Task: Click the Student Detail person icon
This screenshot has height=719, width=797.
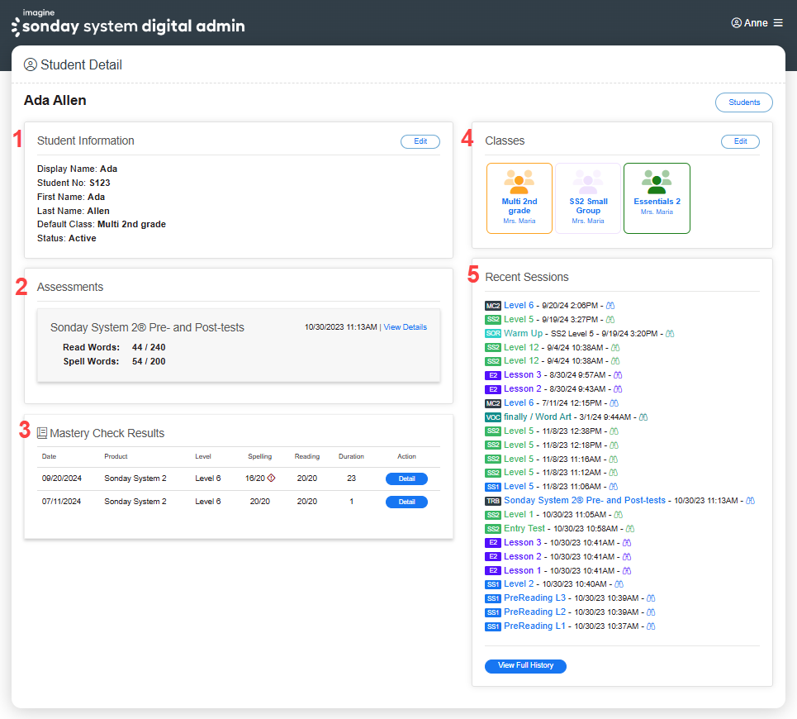Action: pyautogui.click(x=31, y=64)
